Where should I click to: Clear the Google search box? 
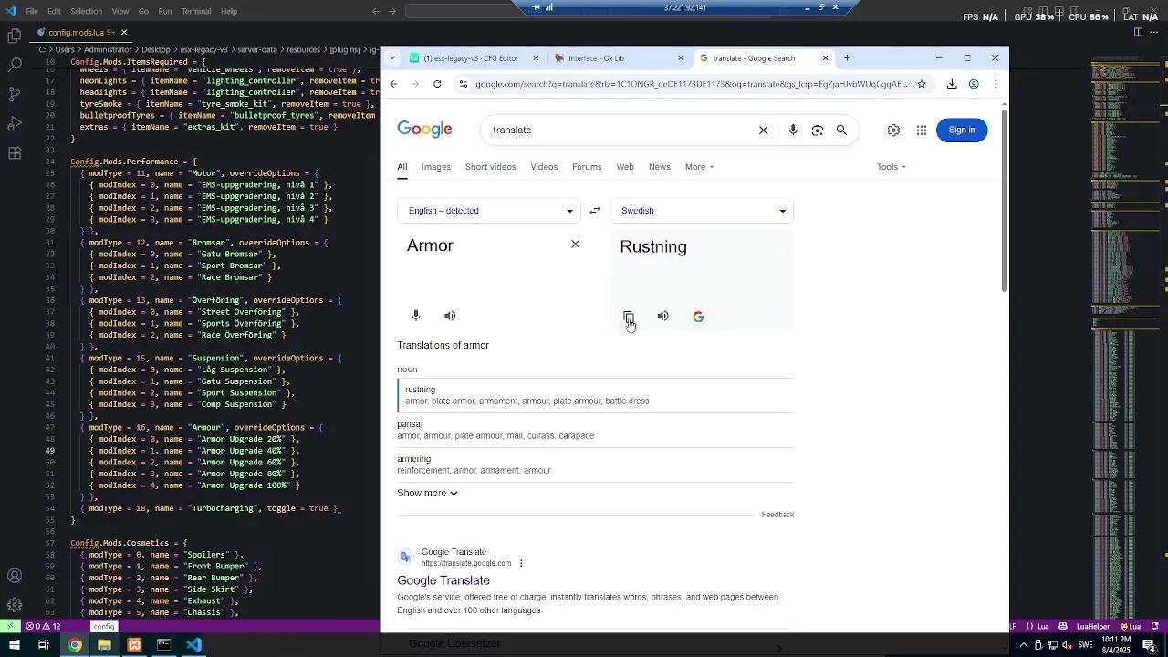(764, 130)
